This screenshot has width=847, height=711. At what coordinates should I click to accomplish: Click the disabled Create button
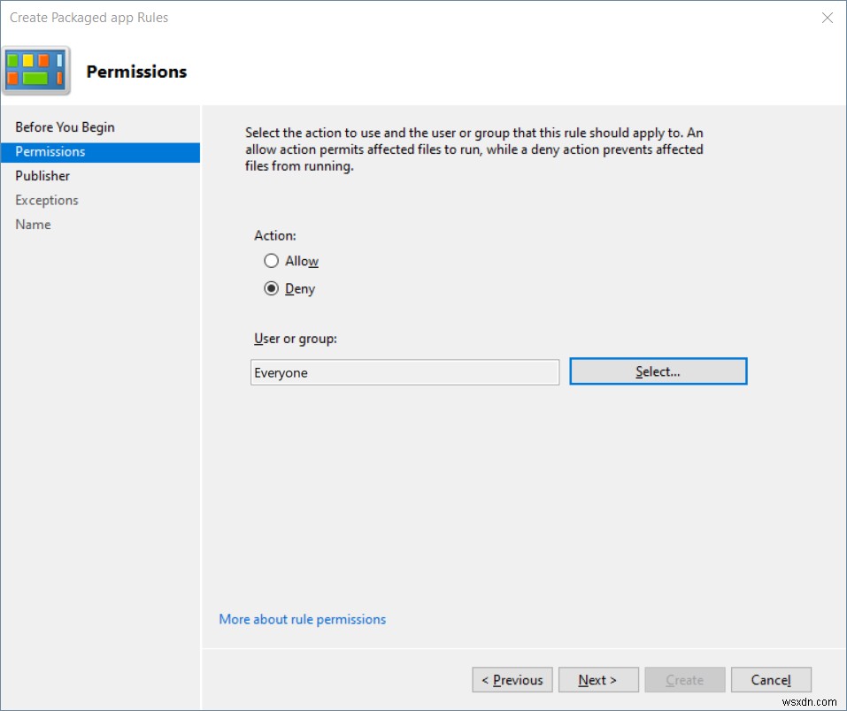684,679
